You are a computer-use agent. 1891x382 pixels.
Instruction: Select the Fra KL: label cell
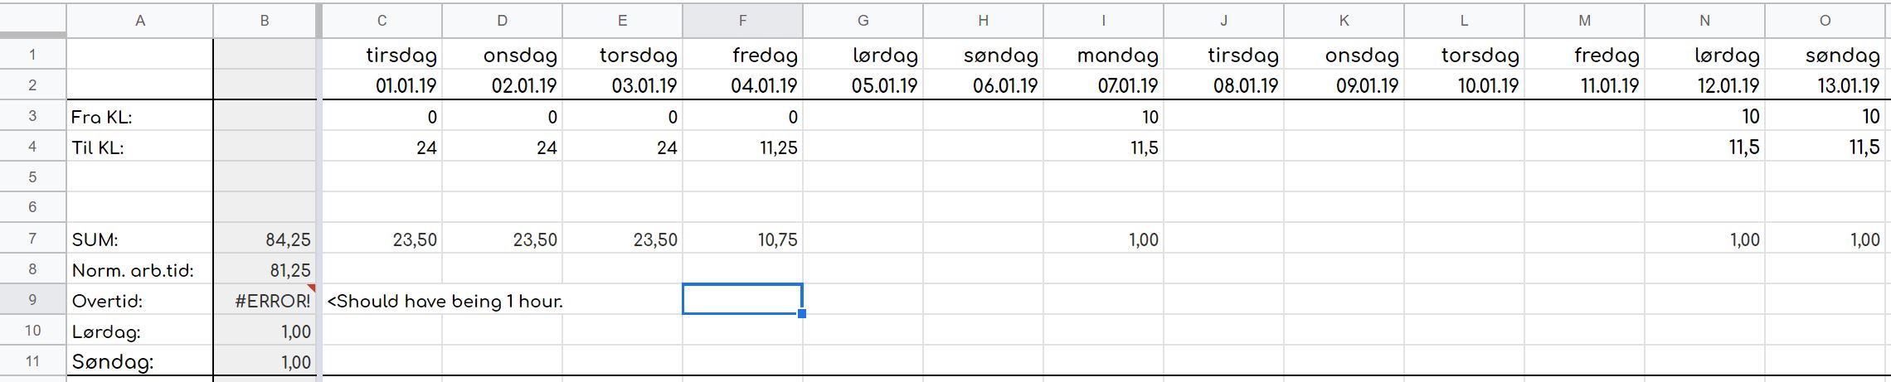[x=140, y=117]
